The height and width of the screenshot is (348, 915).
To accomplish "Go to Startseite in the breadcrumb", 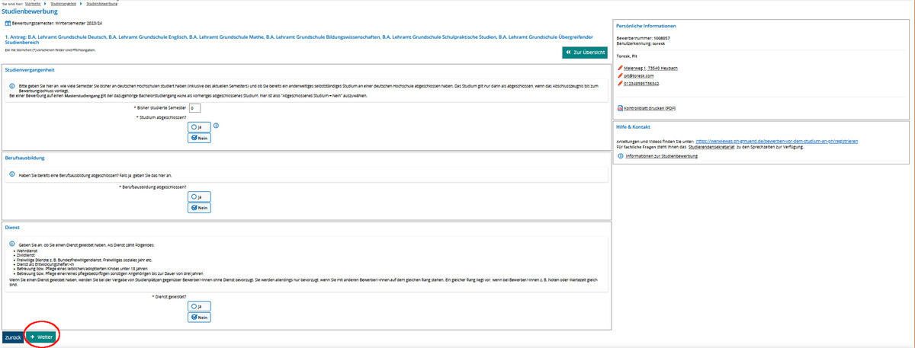I will 33,3.
